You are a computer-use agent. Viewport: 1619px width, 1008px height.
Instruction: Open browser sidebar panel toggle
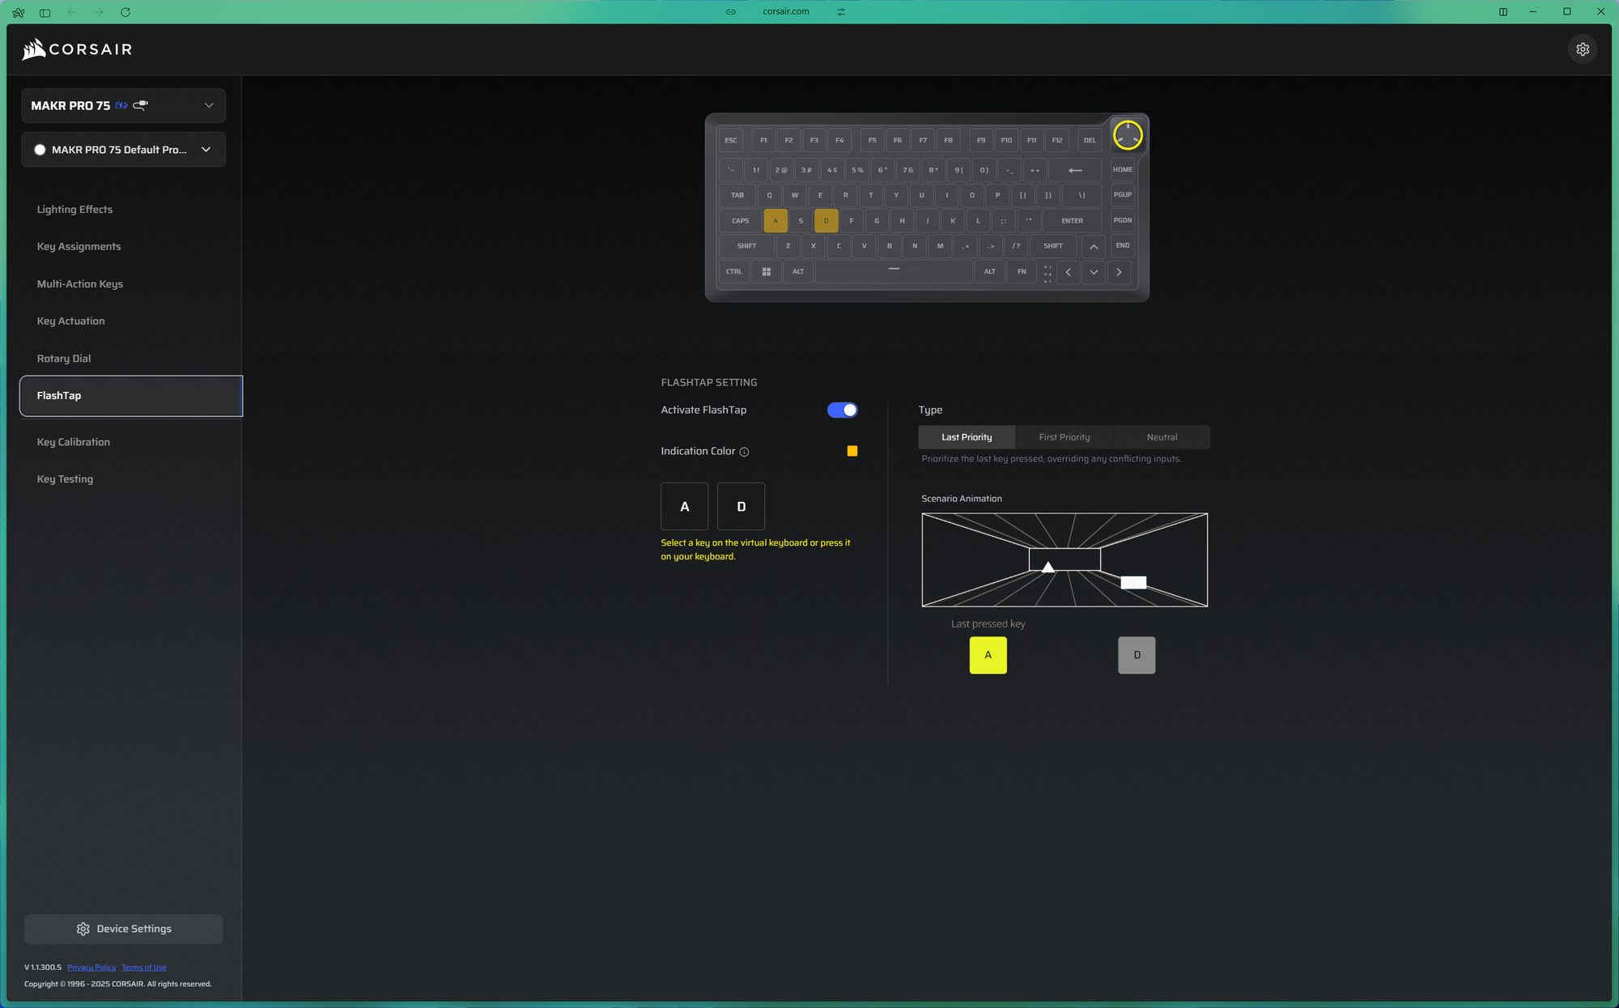point(45,12)
